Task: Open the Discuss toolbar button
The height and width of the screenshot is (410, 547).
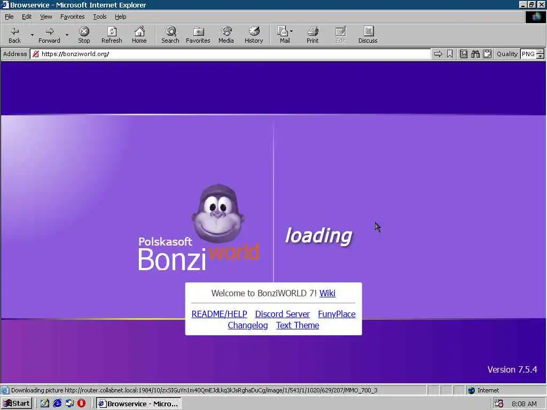Action: pyautogui.click(x=368, y=35)
